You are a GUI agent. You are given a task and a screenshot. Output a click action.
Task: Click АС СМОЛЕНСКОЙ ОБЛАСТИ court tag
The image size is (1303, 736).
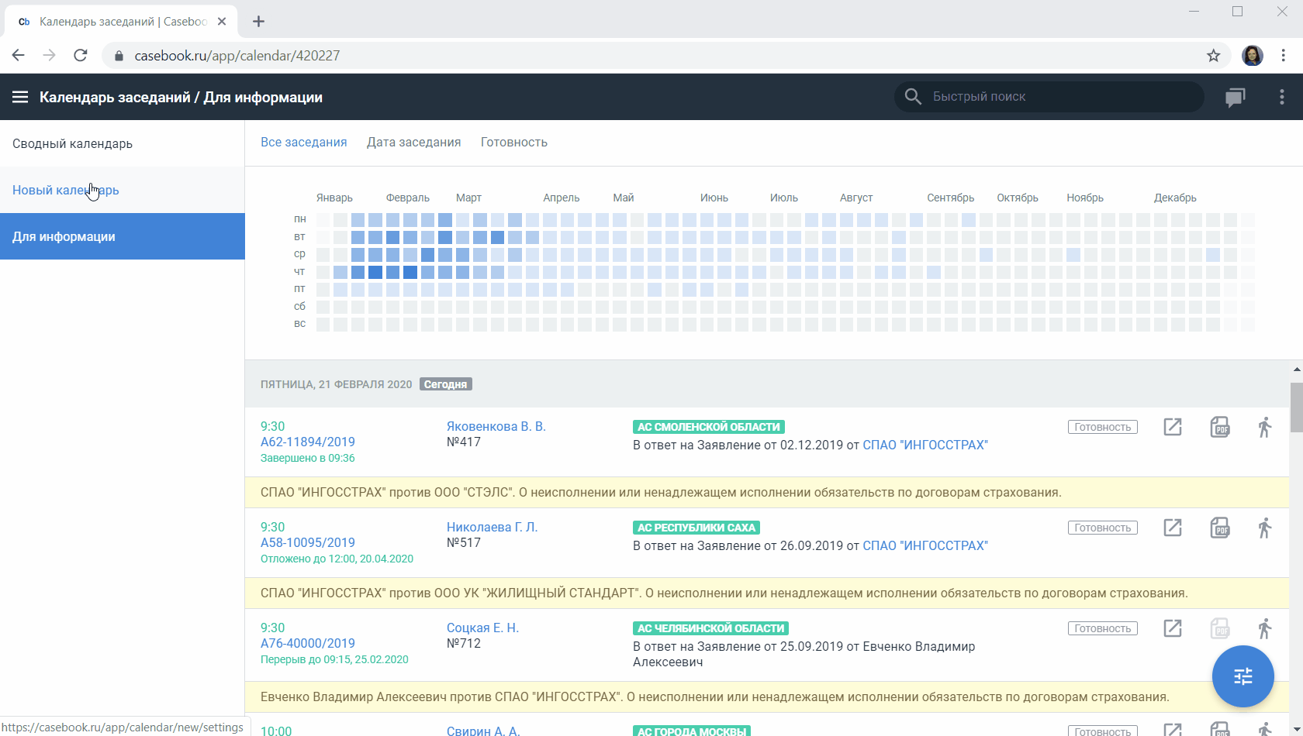click(x=709, y=427)
